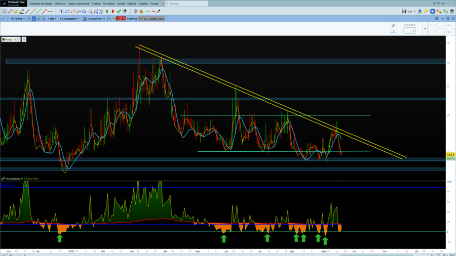Enable the O percent checkbox

click(x=432, y=26)
